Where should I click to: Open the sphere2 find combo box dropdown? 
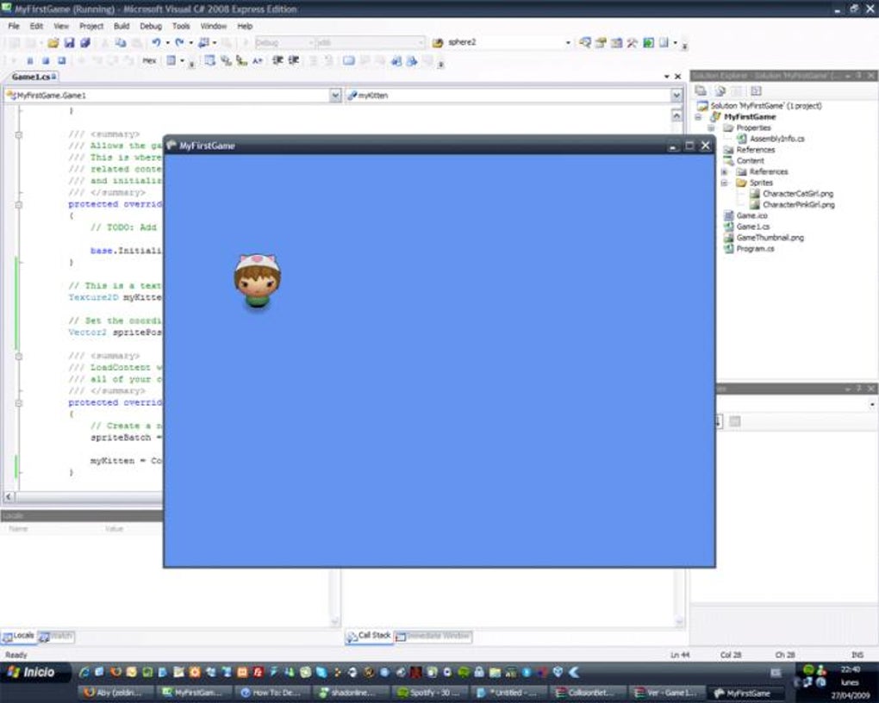pos(568,42)
